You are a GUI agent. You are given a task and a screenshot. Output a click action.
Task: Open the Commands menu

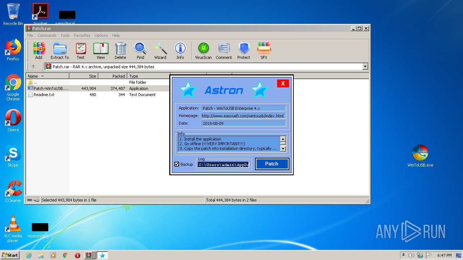tap(47, 35)
